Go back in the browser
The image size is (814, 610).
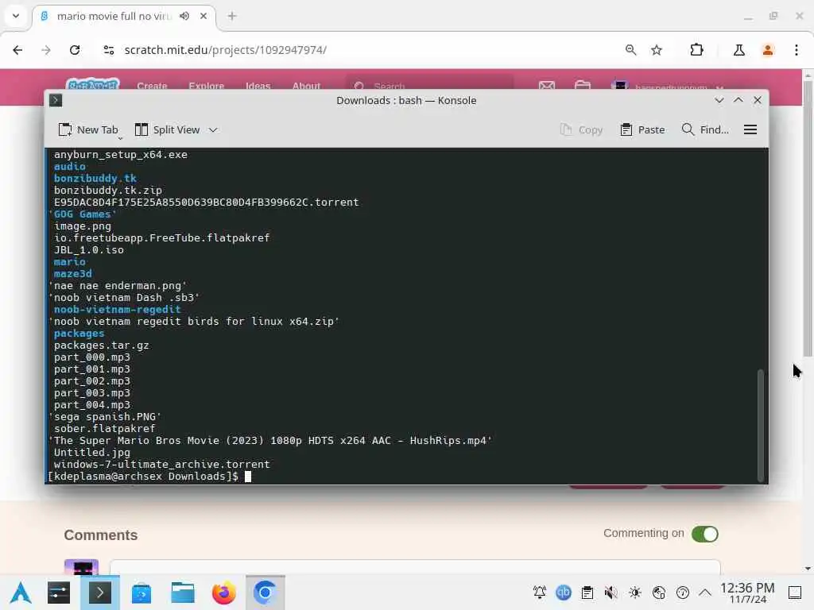(x=17, y=50)
